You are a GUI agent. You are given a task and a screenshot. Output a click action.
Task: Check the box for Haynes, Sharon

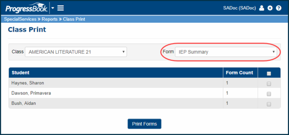(269, 84)
